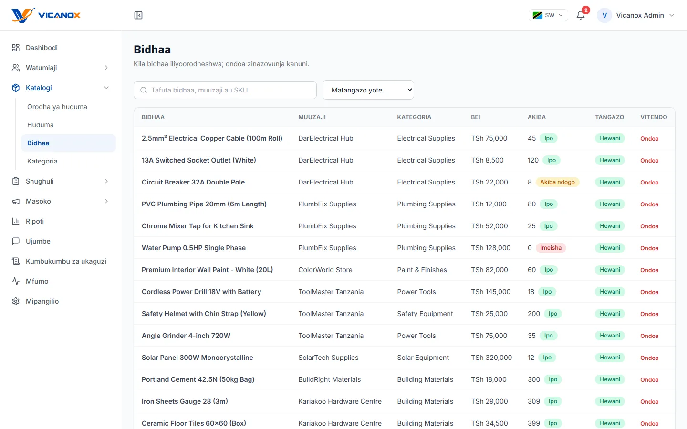Click Ondoa for Portland Cement 42.5N

(649, 380)
